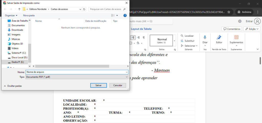This screenshot has height=123, width=262.
Task: Toggle show paragraph marks
Action: pos(144,38)
